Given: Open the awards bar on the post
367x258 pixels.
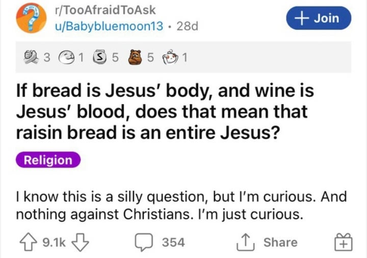Looking at the screenshot, I should 183,57.
